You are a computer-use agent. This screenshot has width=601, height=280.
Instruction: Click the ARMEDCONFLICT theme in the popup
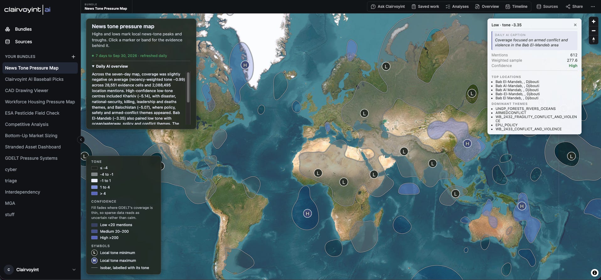click(511, 113)
